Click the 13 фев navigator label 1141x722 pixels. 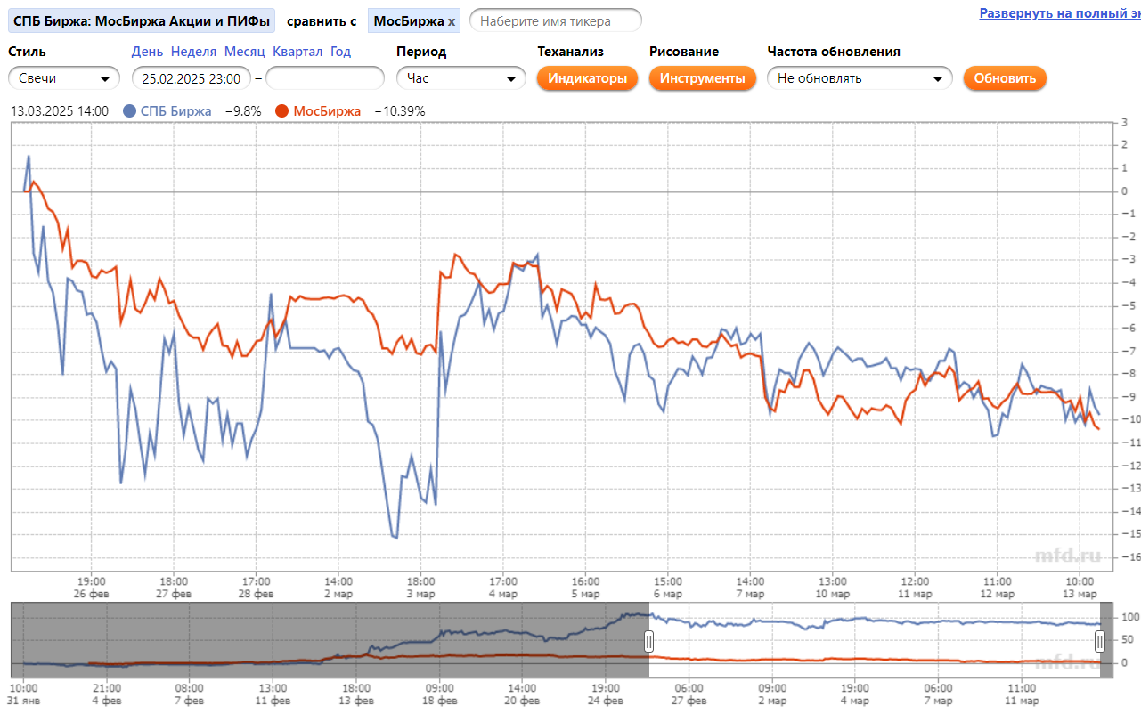(x=355, y=701)
